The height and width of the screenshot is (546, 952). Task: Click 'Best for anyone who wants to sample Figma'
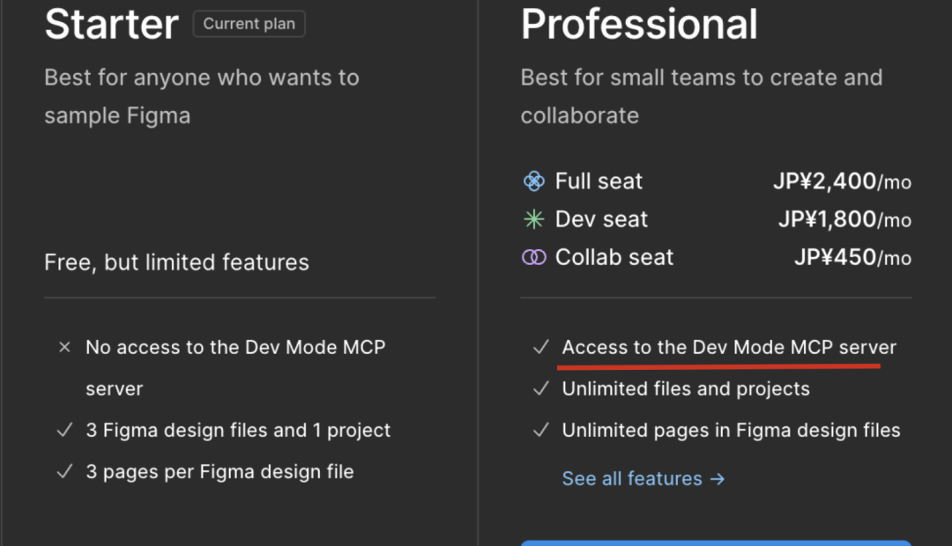[x=202, y=97]
